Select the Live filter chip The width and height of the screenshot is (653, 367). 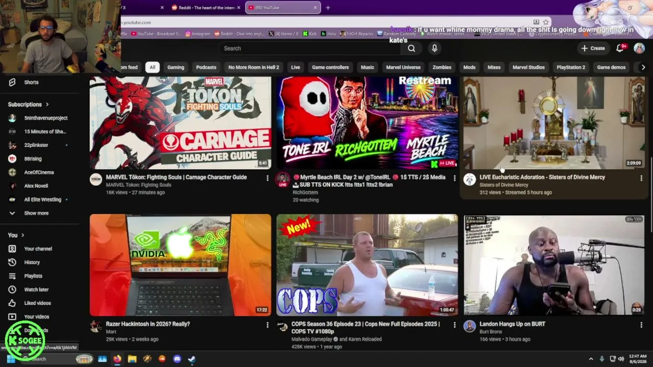[295, 67]
